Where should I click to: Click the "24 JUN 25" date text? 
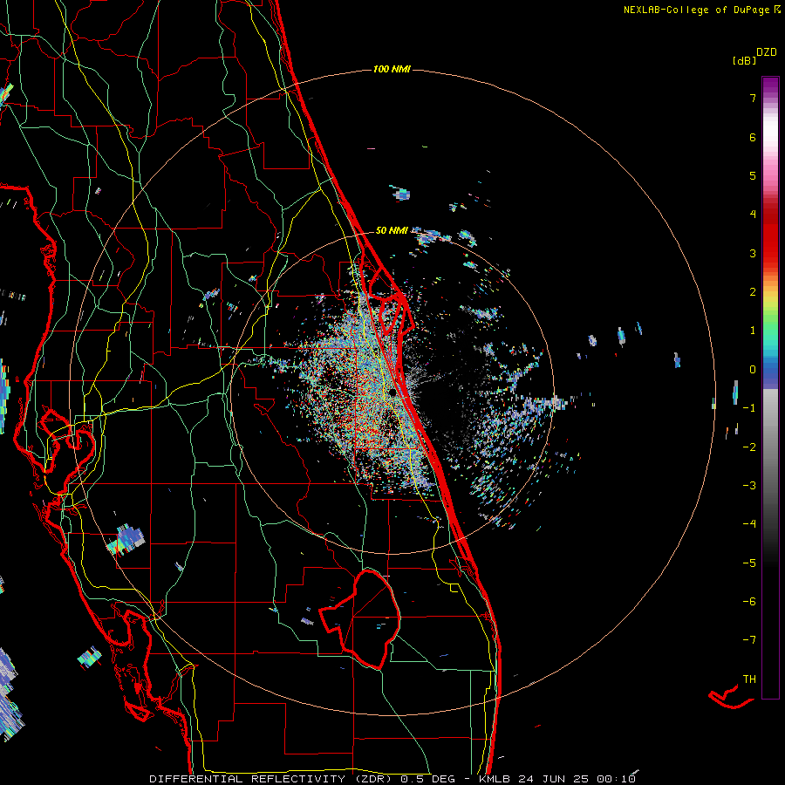click(x=556, y=779)
